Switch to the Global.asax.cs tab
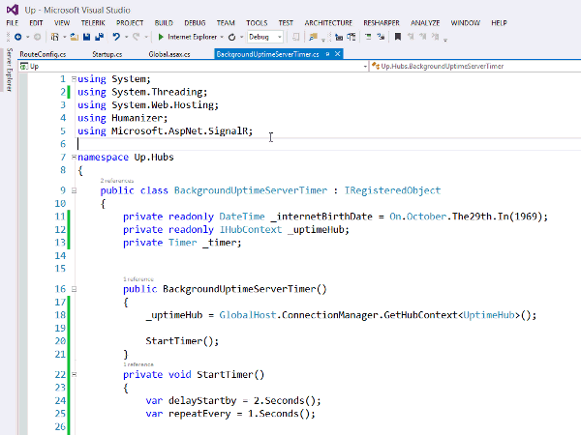581x435 pixels. (x=168, y=55)
